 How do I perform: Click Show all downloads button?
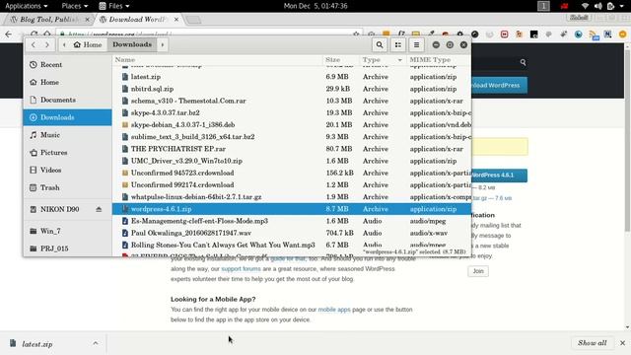tap(592, 343)
